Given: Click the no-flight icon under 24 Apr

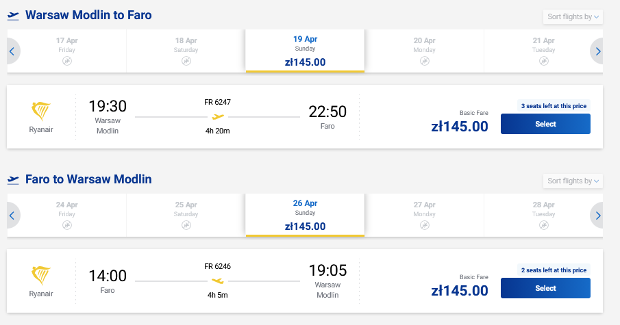Looking at the screenshot, I should point(66,225).
